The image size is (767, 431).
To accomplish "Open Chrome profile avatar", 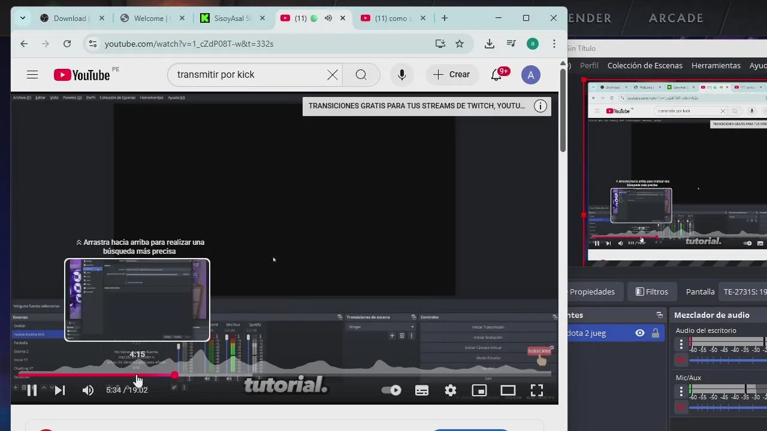I will click(x=532, y=44).
